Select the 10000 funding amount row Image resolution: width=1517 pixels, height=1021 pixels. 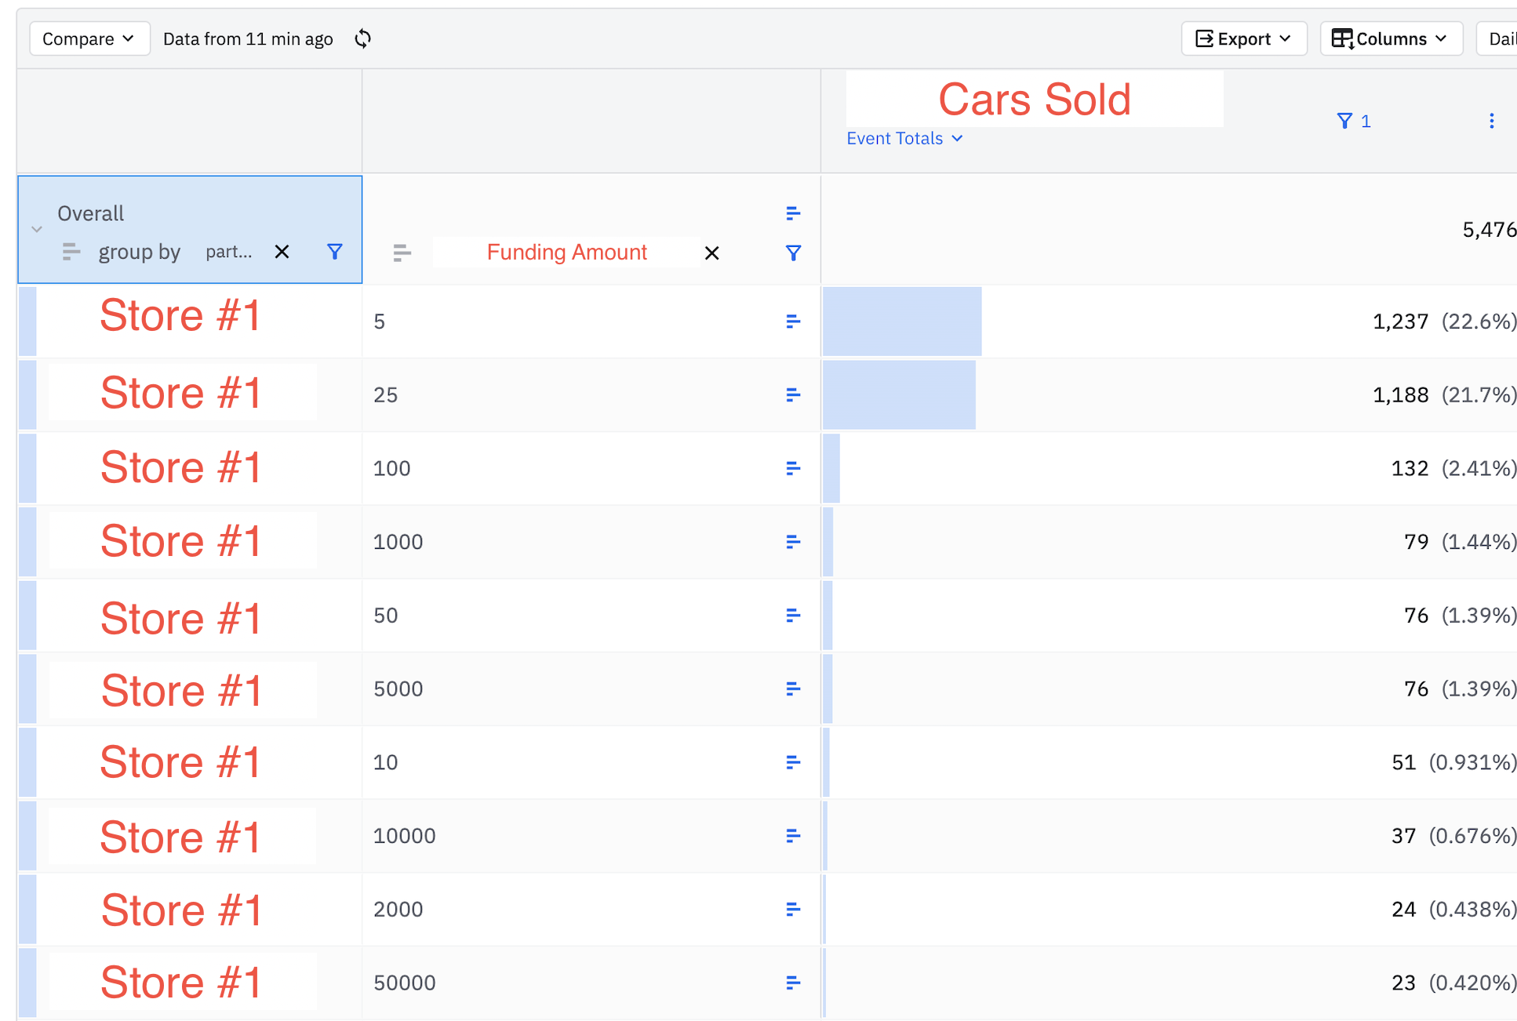pyautogui.click(x=404, y=836)
